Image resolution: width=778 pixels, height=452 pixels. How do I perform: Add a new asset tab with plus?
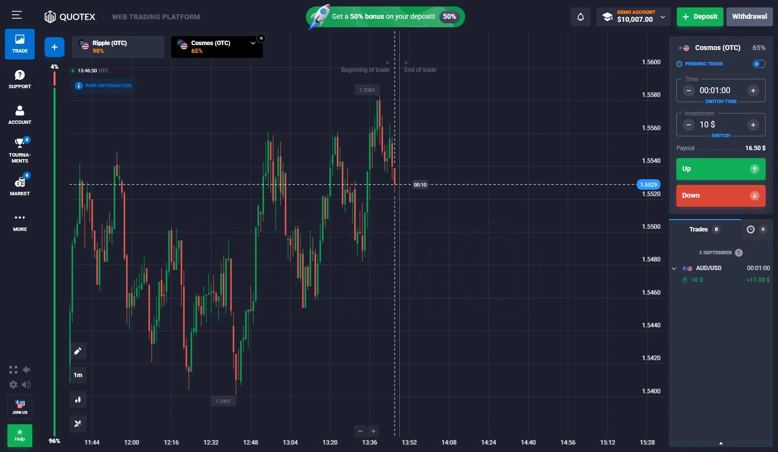tap(55, 47)
